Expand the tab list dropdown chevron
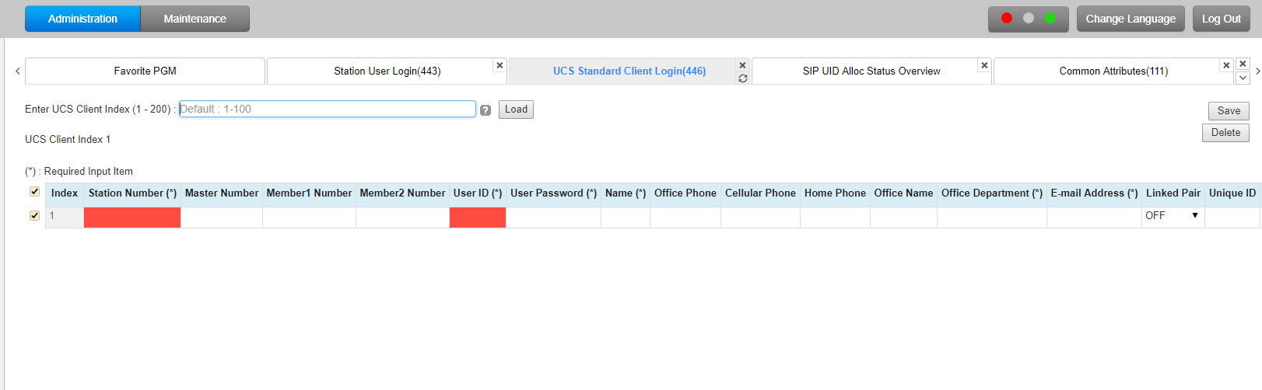This screenshot has width=1262, height=390. pos(1243,78)
